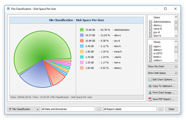Uncheck the denis-j user checkbox

tap(151, 25)
